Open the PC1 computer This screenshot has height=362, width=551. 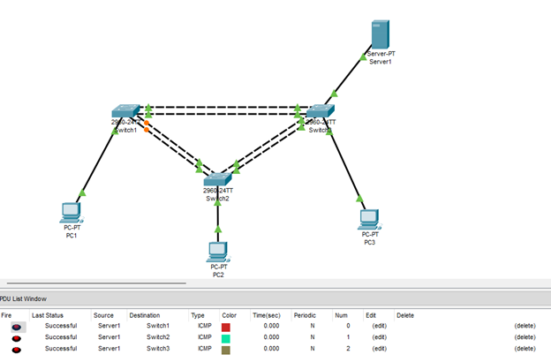click(71, 213)
